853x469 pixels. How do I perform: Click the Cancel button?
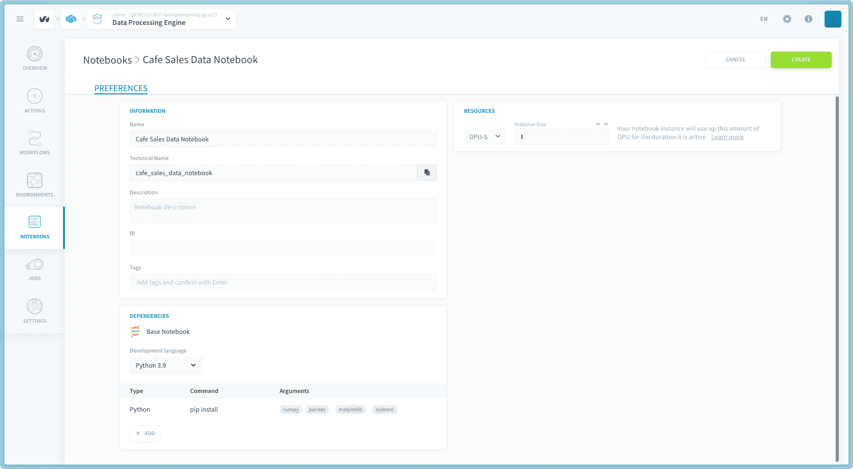click(735, 60)
